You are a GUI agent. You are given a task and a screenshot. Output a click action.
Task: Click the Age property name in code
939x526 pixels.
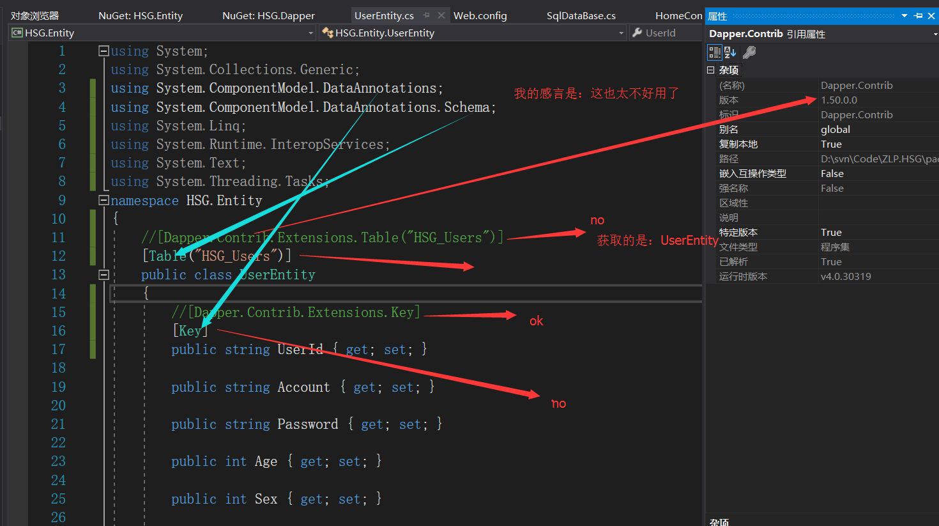point(266,461)
